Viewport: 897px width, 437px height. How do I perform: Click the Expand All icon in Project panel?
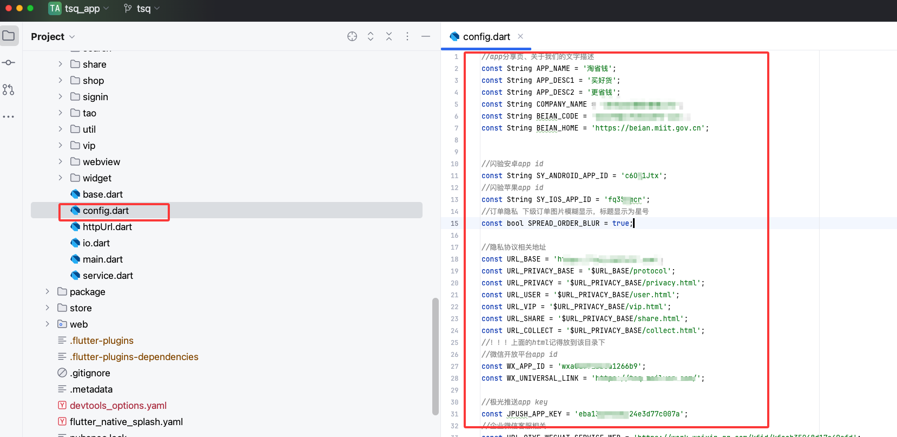pyautogui.click(x=371, y=36)
